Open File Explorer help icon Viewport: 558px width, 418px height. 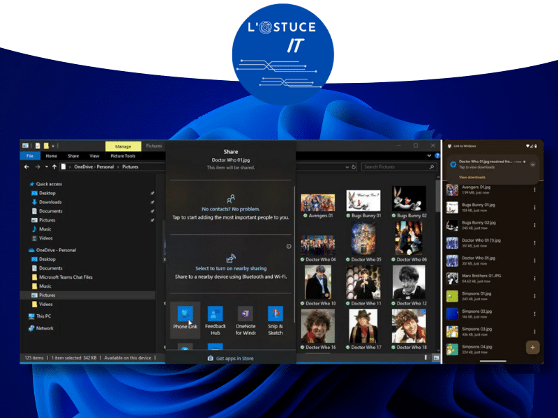[437, 155]
